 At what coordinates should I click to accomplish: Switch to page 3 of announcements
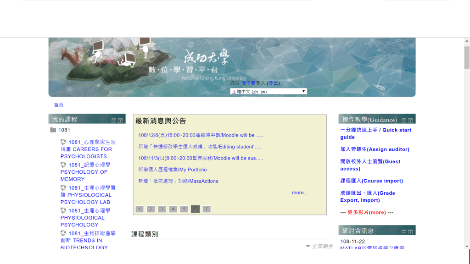tap(162, 209)
